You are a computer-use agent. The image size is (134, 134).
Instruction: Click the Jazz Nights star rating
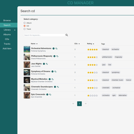tap(92, 65)
